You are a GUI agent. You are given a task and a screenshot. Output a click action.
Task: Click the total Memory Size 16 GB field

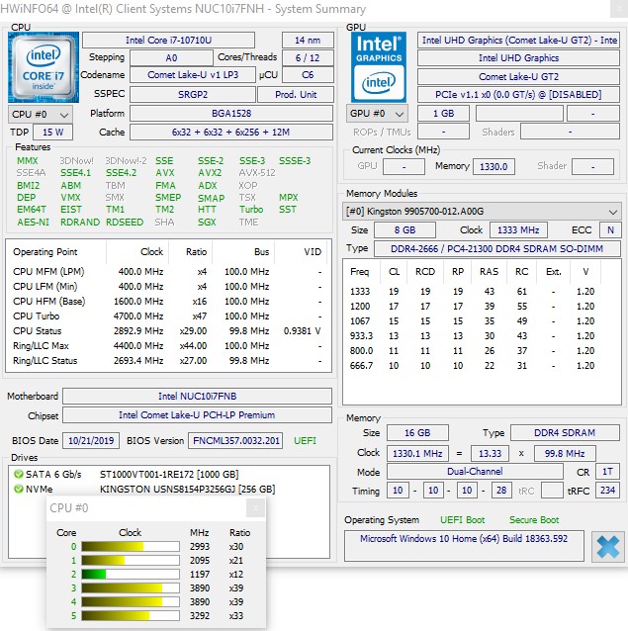417,433
